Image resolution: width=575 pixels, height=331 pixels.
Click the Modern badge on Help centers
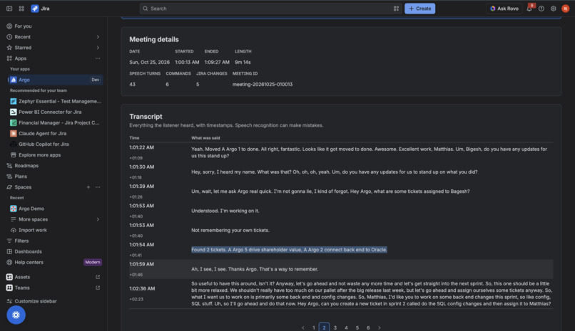pyautogui.click(x=93, y=262)
